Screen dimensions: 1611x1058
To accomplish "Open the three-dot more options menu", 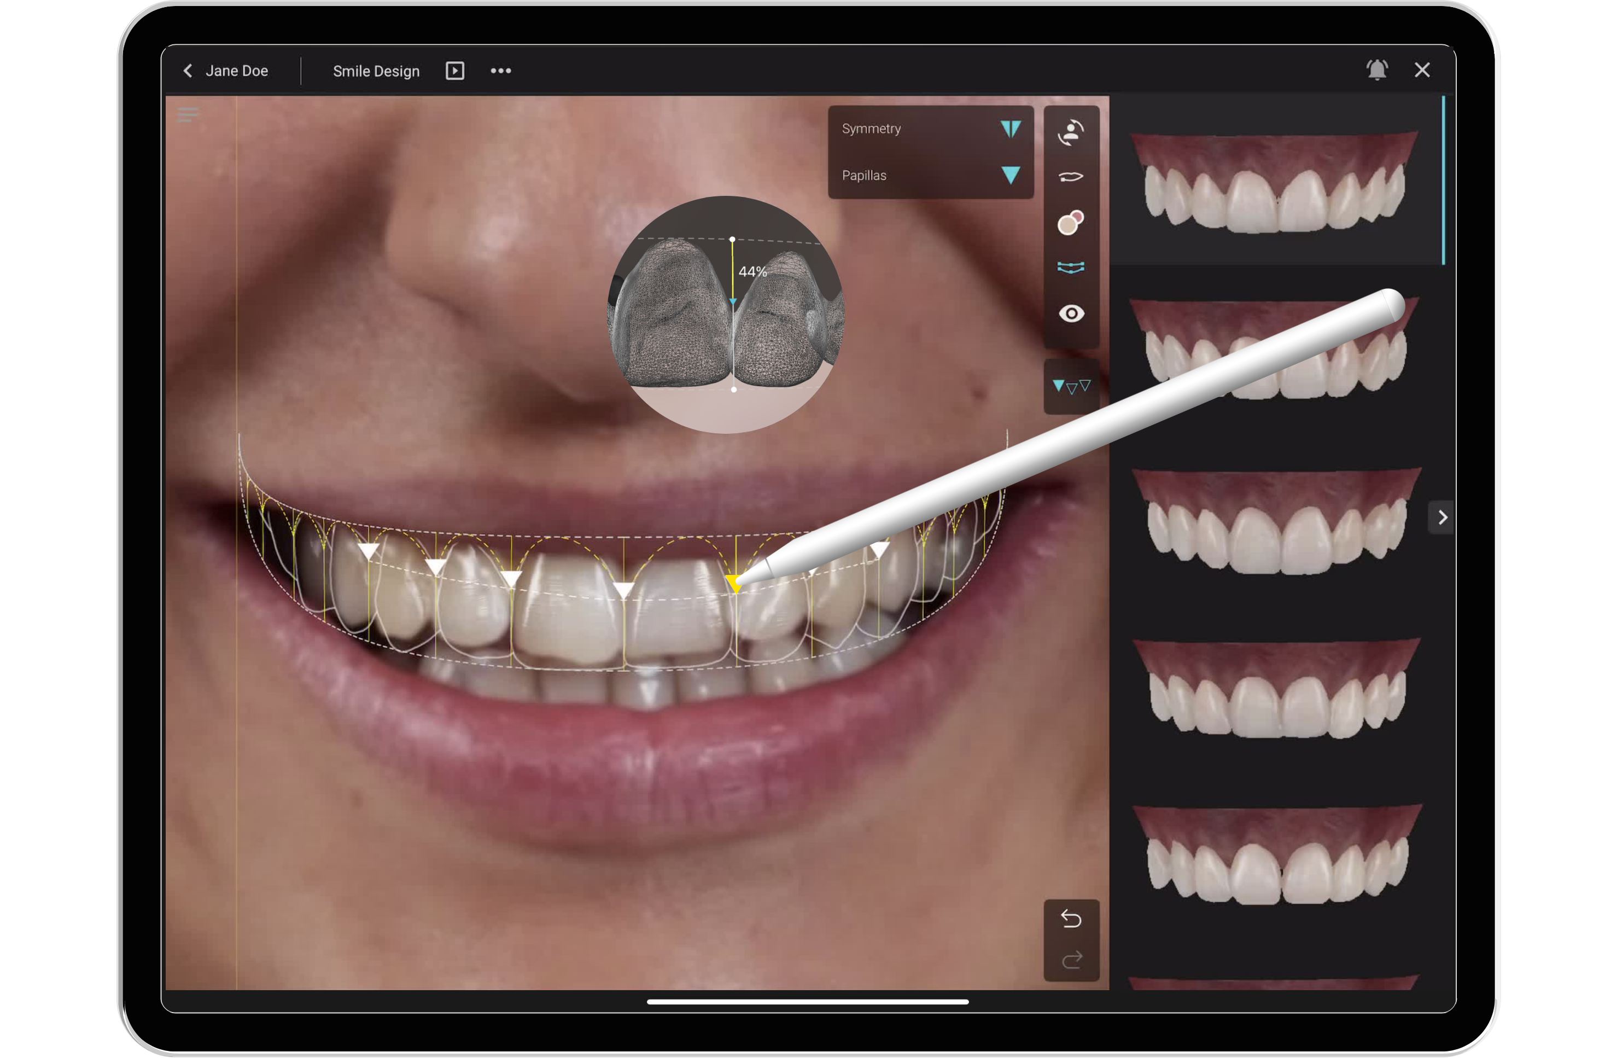I will [501, 71].
